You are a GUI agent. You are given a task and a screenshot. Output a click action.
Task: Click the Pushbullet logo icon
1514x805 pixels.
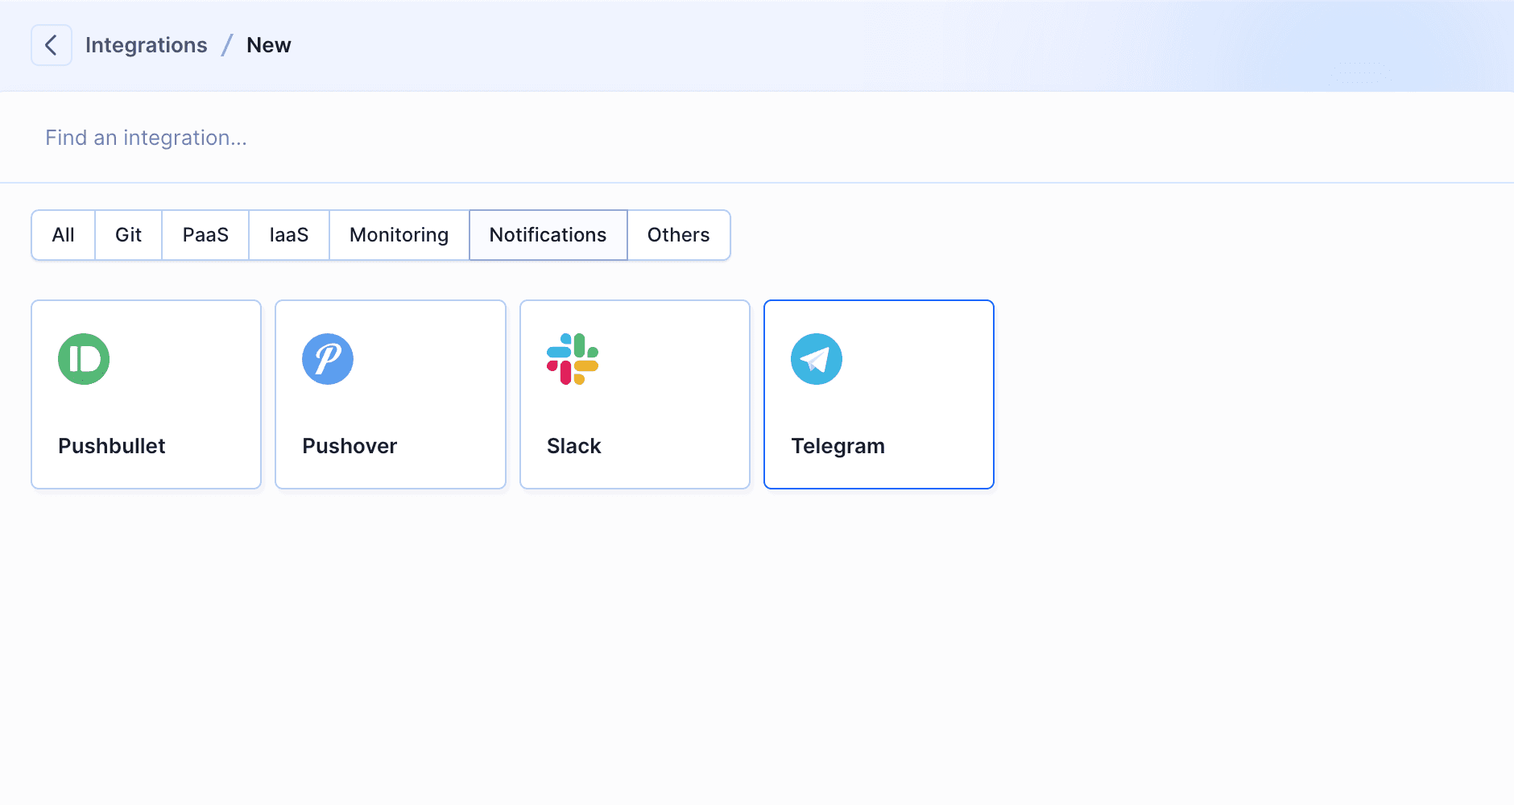tap(84, 359)
